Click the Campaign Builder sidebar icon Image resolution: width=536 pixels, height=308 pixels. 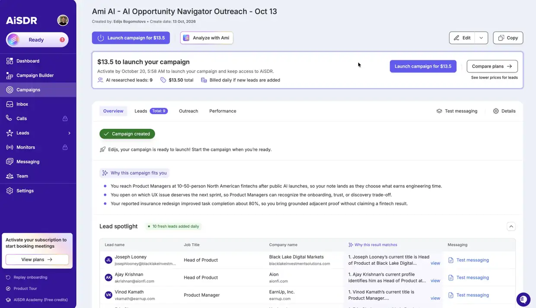(10, 75)
